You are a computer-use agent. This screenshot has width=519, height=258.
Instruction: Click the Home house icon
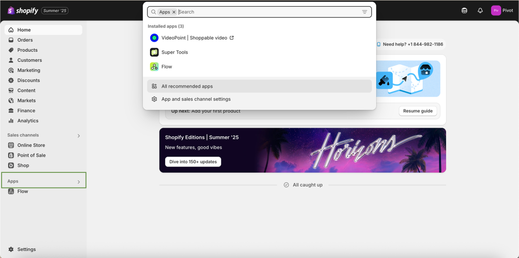(11, 30)
